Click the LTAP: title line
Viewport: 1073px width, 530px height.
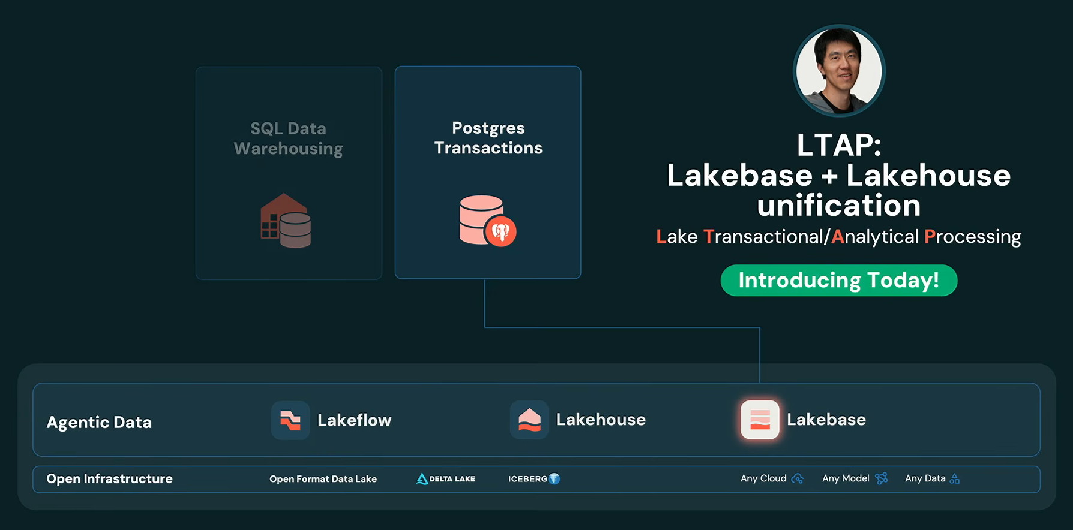[839, 145]
